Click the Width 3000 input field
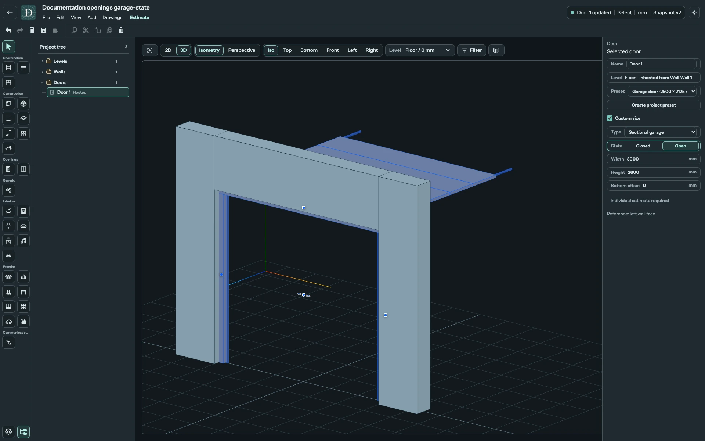Image resolution: width=705 pixels, height=441 pixels. (x=654, y=159)
